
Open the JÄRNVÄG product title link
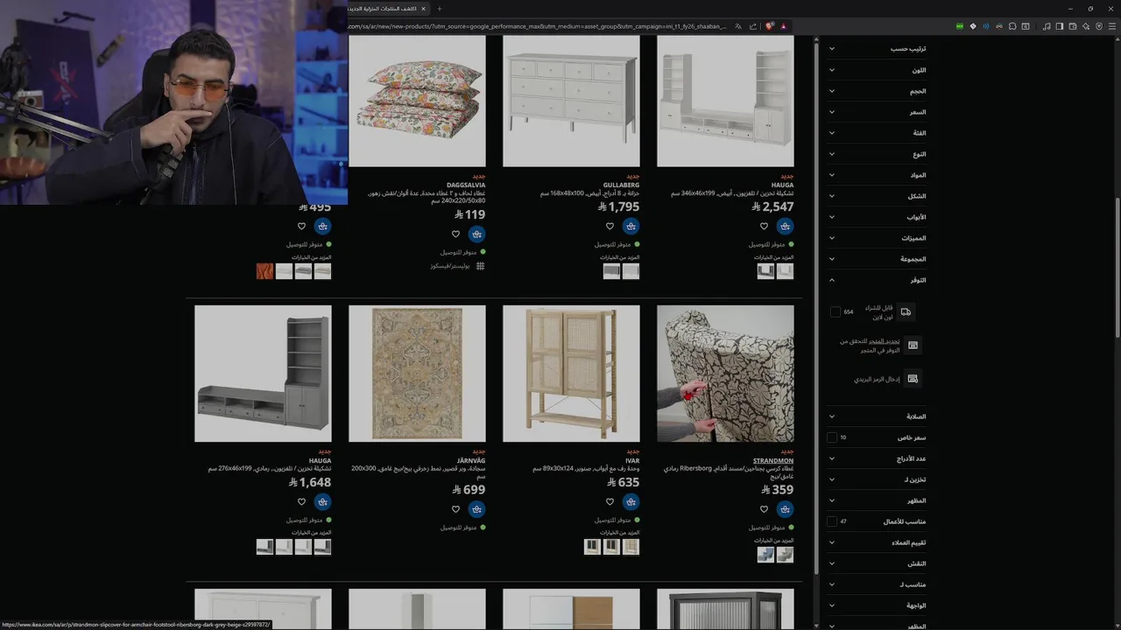pyautogui.click(x=471, y=461)
